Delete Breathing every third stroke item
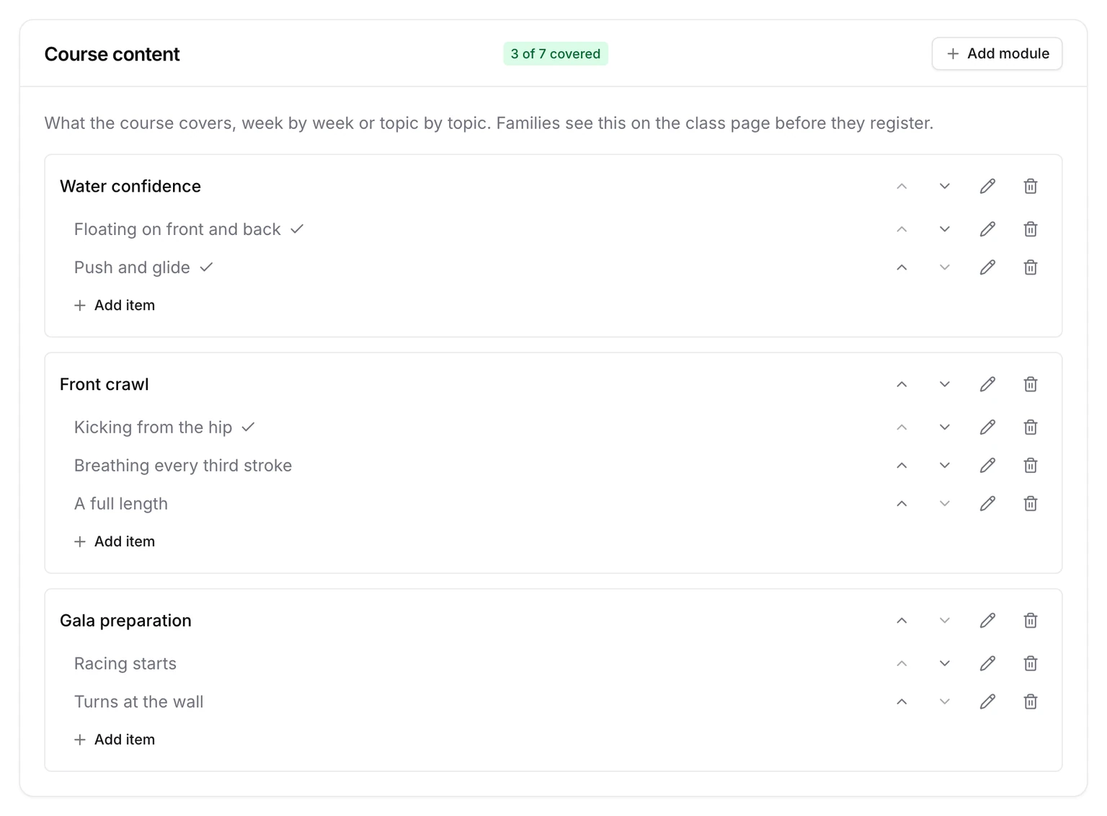Screen dimensions: 1107x816 [1031, 466]
